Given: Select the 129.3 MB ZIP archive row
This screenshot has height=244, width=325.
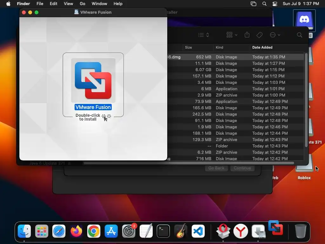Looking at the screenshot, I should pos(236,139).
